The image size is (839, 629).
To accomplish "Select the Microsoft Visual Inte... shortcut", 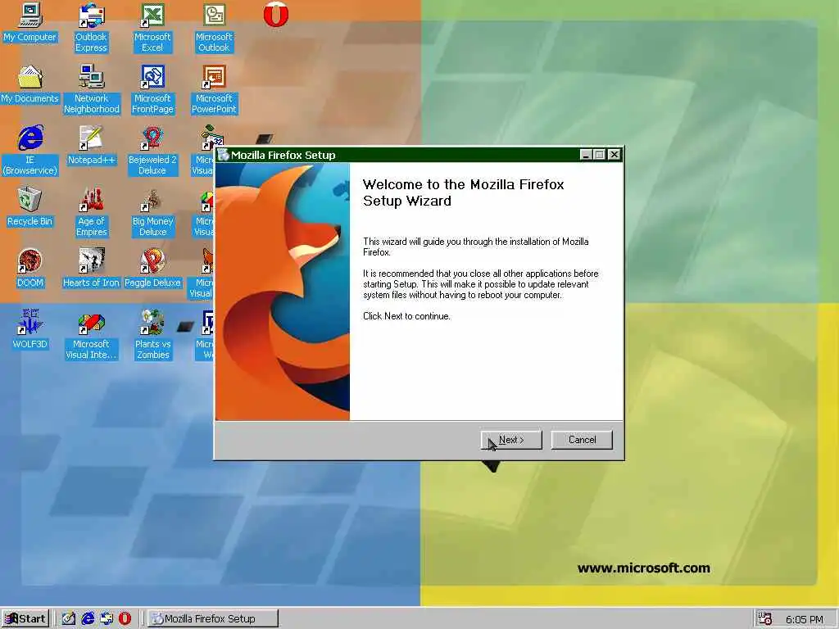I will [91, 335].
